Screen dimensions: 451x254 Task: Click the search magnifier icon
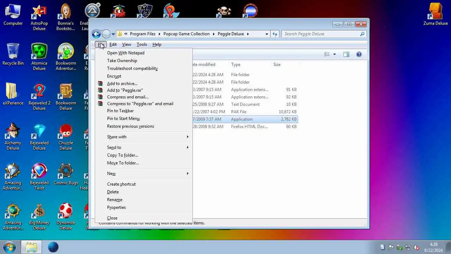point(362,34)
